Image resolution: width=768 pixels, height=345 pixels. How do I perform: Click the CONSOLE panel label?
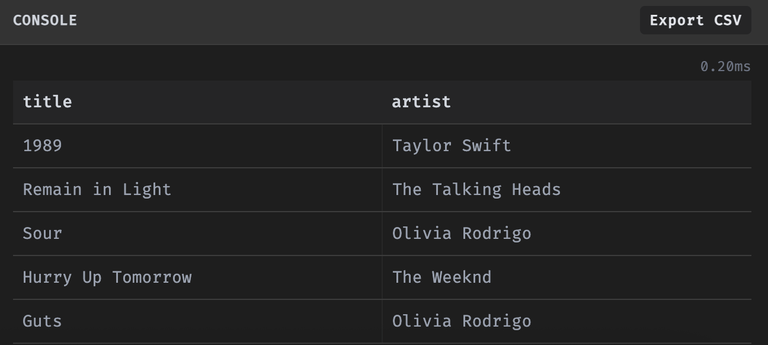click(x=45, y=20)
